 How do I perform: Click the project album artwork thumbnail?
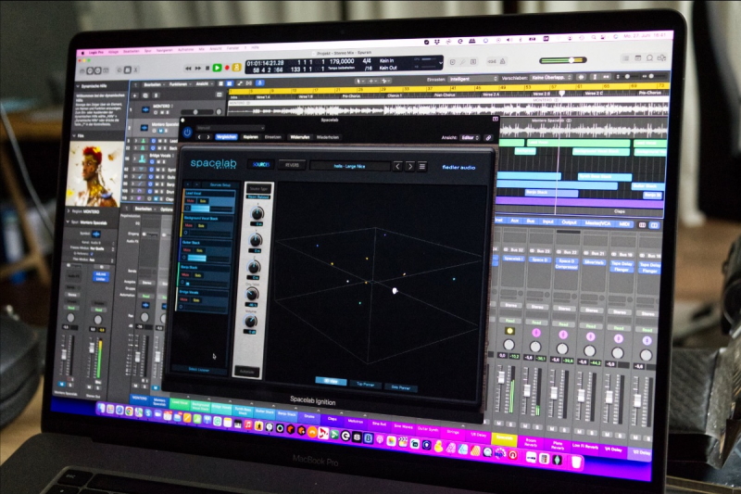(94, 175)
